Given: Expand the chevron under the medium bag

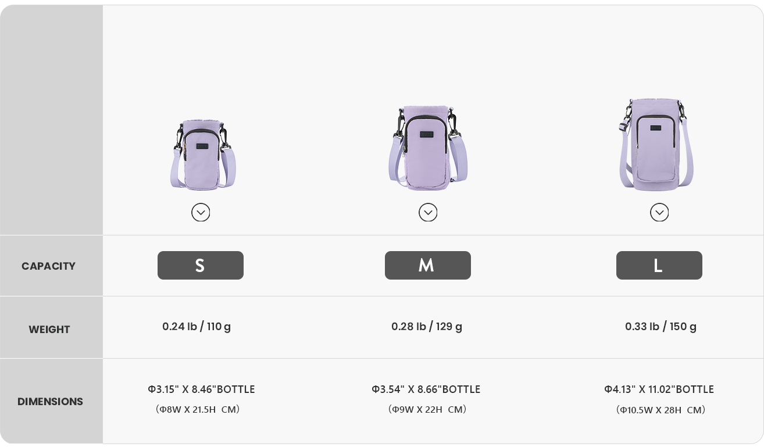Looking at the screenshot, I should (x=428, y=212).
